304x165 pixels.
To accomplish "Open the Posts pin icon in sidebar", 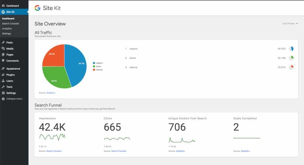I will [x=3, y=43].
